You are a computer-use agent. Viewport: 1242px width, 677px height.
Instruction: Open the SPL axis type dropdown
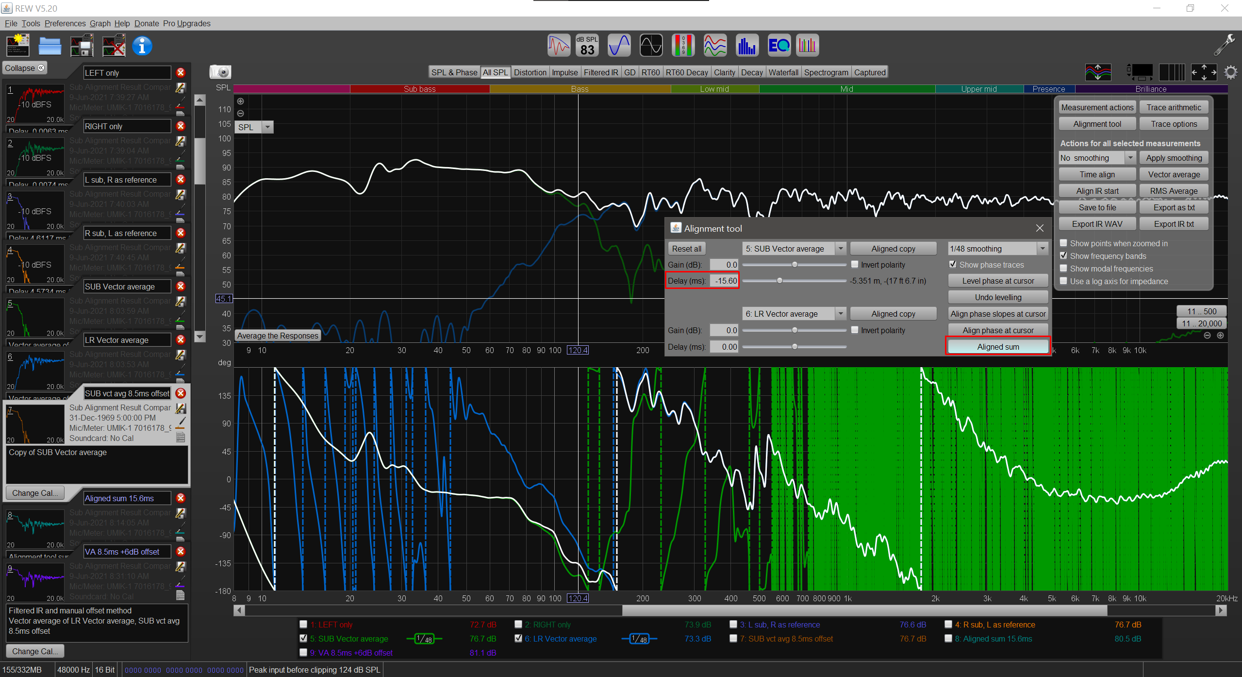267,127
